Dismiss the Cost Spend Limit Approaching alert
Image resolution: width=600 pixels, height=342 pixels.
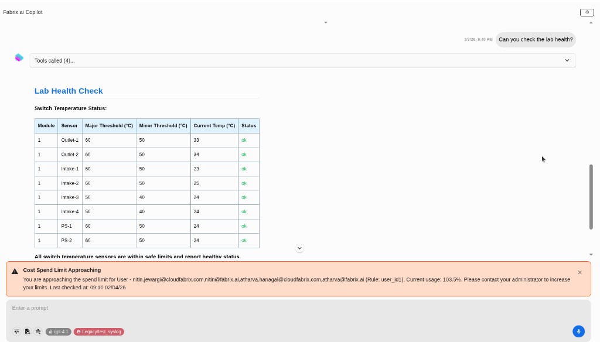[x=579, y=272]
